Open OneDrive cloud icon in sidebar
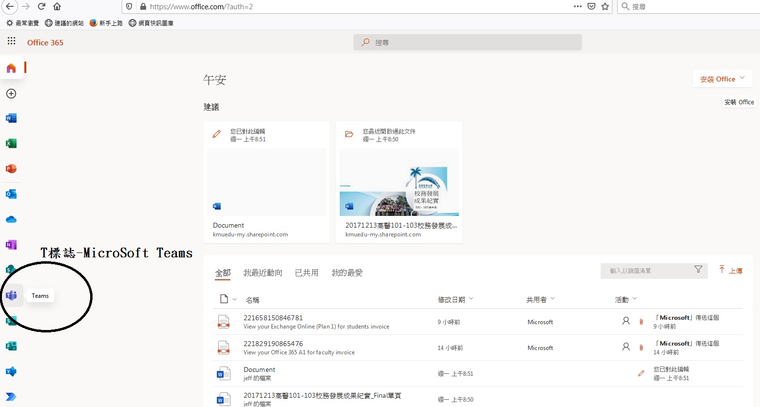Image resolution: width=760 pixels, height=407 pixels. click(11, 219)
